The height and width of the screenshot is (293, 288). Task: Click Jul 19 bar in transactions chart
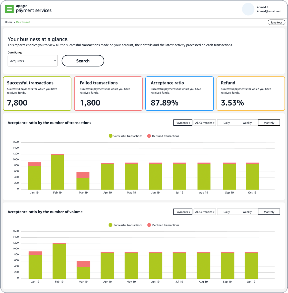180,176
